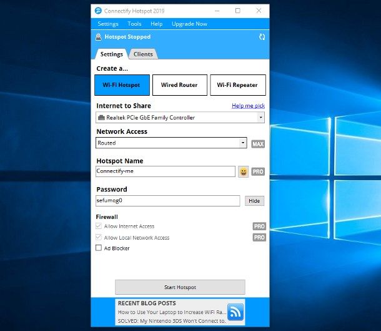Viewport: 381px width, 331px height.
Task: Close the Connectify Hotspot window
Action: (259, 11)
